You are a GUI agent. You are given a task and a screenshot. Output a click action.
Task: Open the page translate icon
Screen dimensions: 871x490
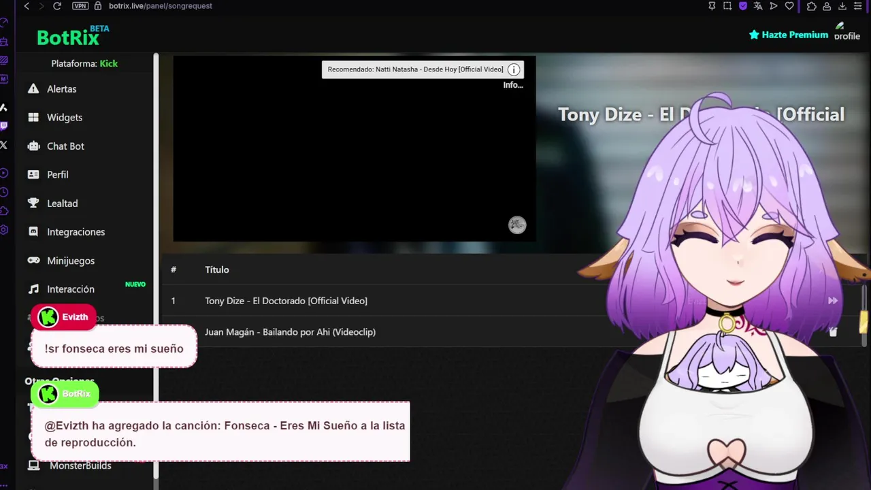(x=759, y=6)
